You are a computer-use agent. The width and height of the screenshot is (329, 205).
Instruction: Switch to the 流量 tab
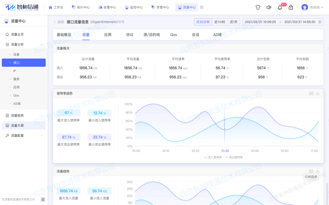click(86, 35)
